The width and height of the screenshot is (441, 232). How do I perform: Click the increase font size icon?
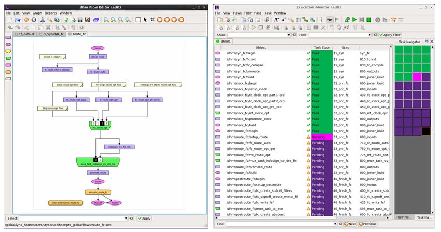[x=277, y=20]
